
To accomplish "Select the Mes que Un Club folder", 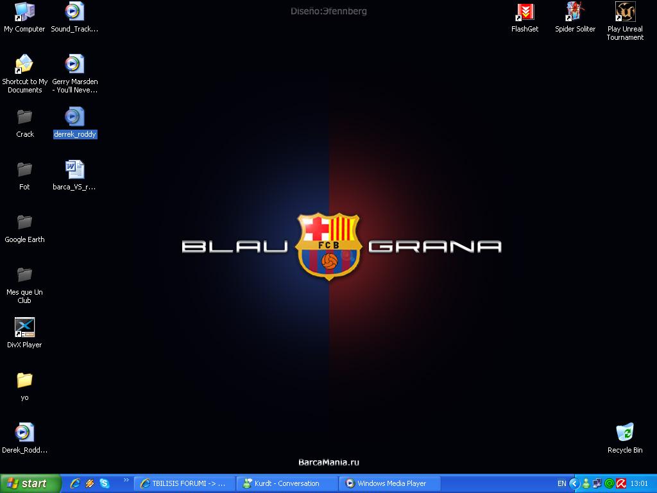I will coord(25,285).
